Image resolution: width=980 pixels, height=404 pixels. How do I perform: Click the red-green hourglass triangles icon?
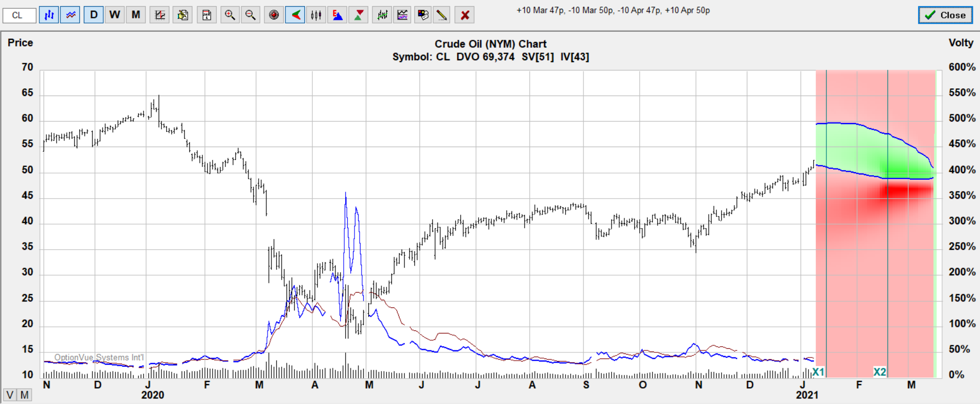(359, 15)
